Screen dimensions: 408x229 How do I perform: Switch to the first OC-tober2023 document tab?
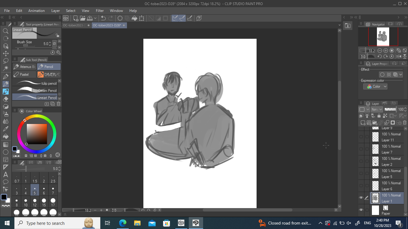(73, 25)
